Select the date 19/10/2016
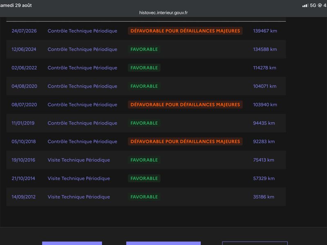327x245 pixels. coord(23,160)
